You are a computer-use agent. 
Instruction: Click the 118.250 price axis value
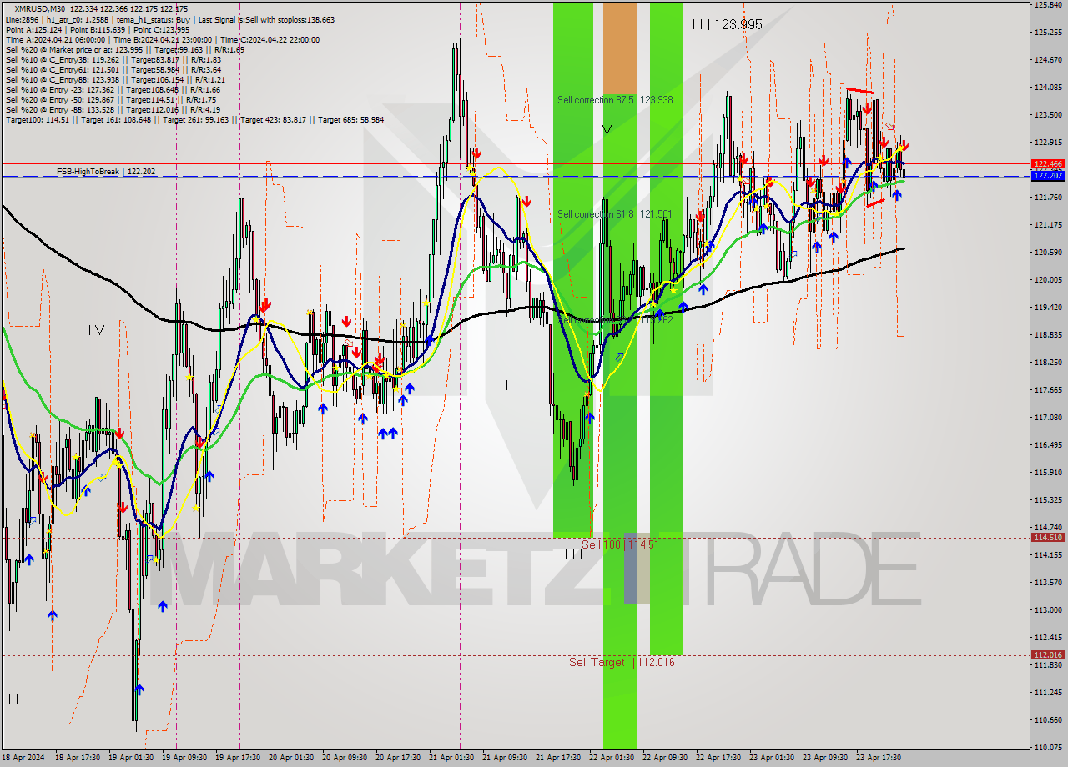1048,363
